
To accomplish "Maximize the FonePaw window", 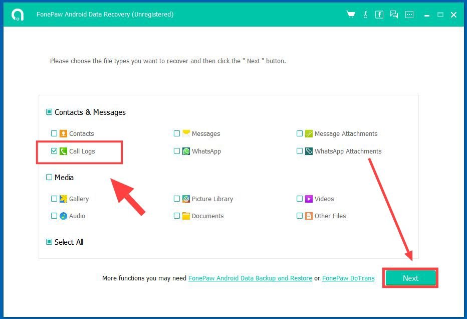I will pos(440,15).
